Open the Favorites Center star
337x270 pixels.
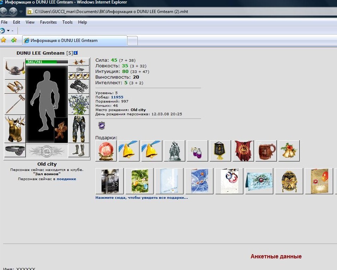pyautogui.click(x=4, y=40)
